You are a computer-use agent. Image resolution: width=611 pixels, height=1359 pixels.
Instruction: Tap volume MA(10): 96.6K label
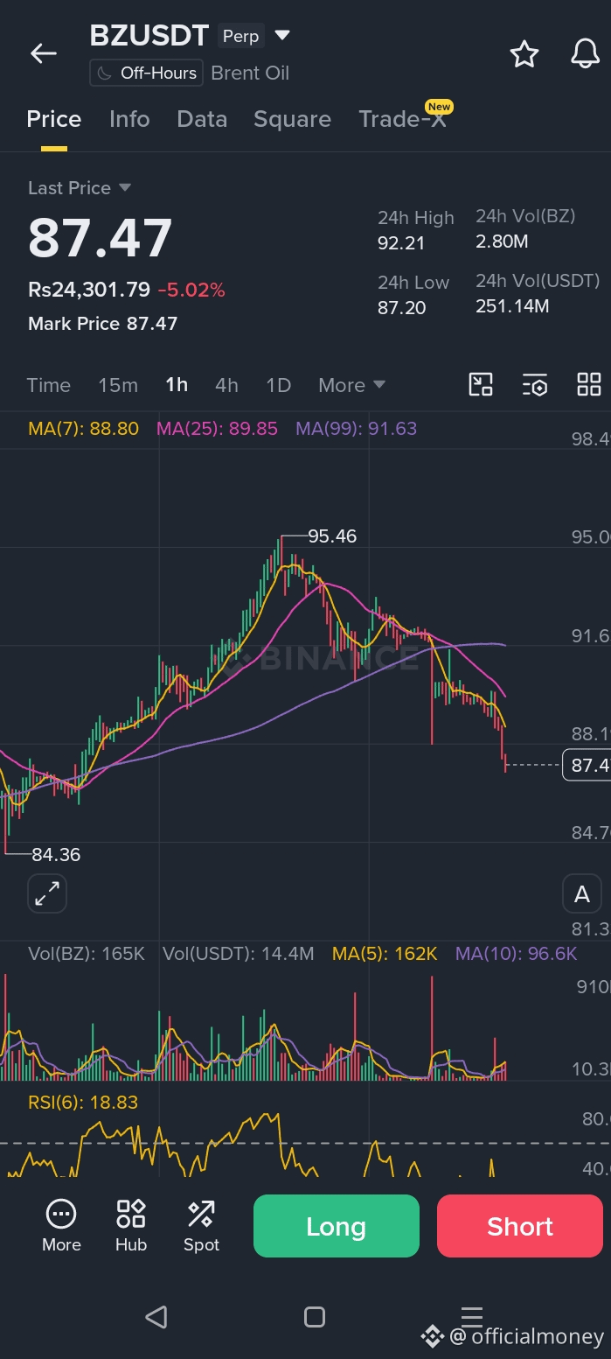pos(517,954)
